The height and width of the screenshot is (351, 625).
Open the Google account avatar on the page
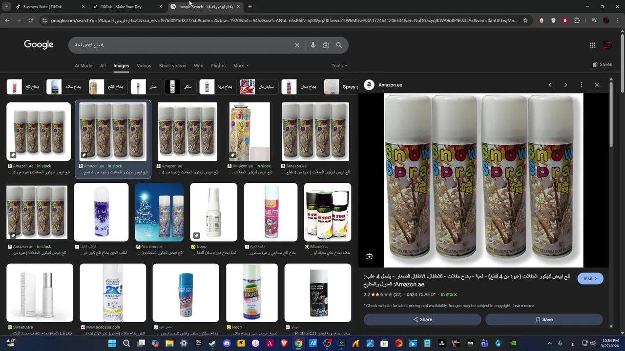pos(607,45)
